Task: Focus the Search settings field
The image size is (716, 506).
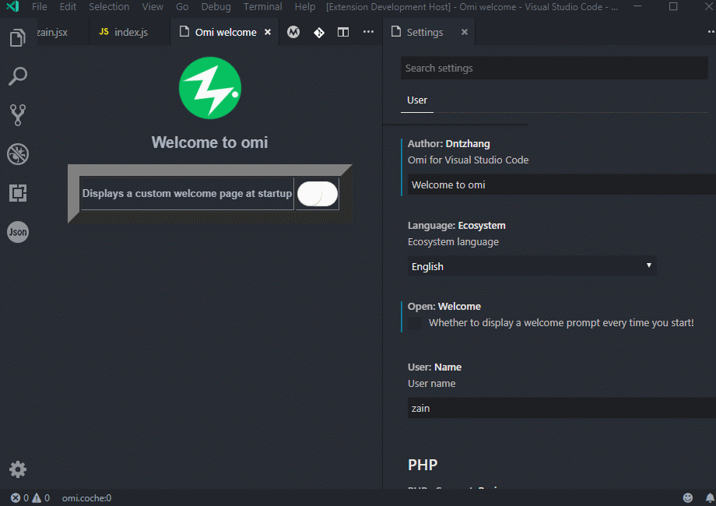Action: [554, 68]
